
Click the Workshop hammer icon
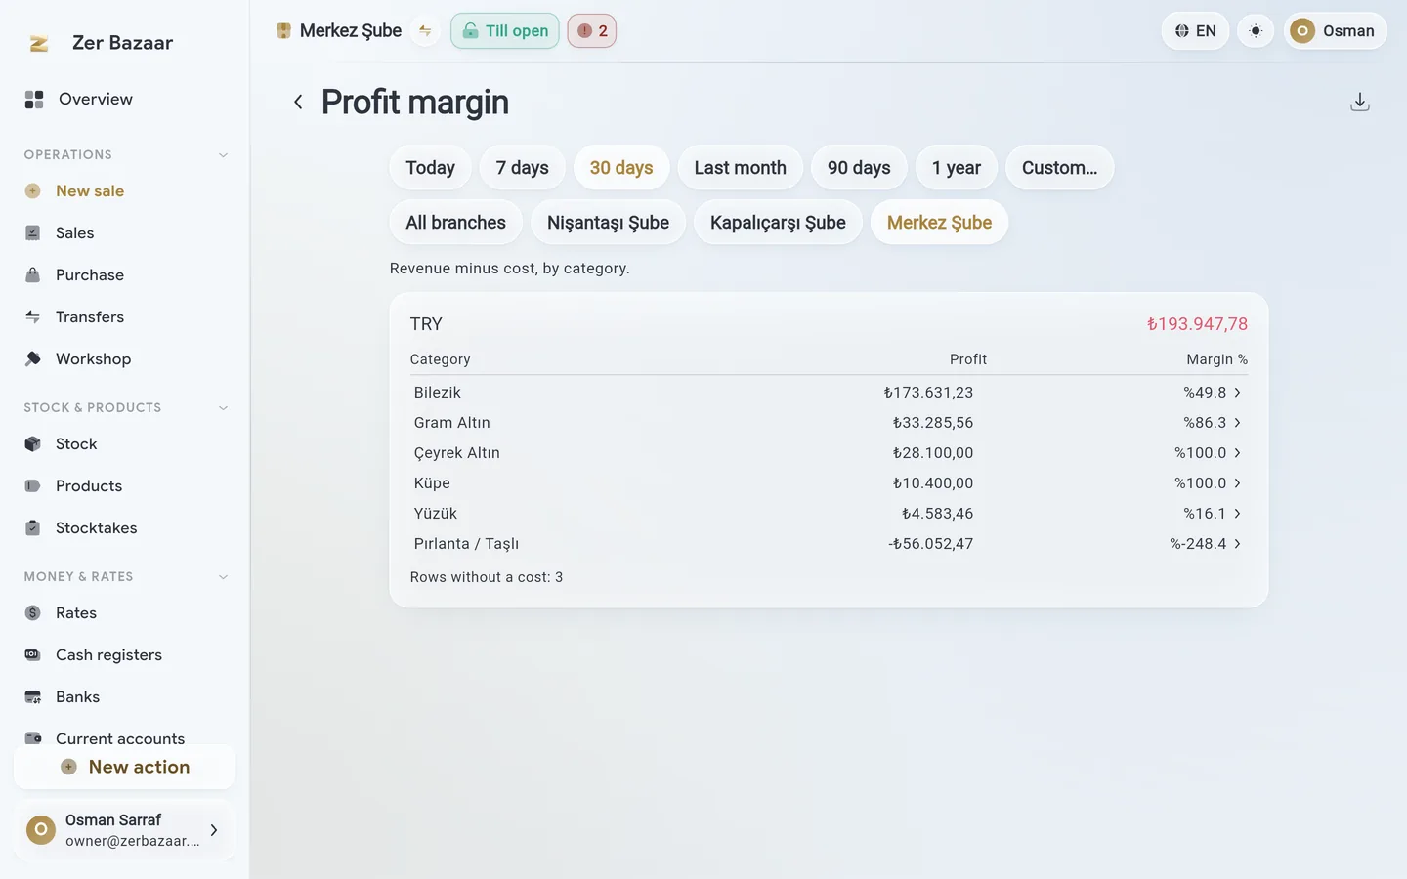click(32, 359)
